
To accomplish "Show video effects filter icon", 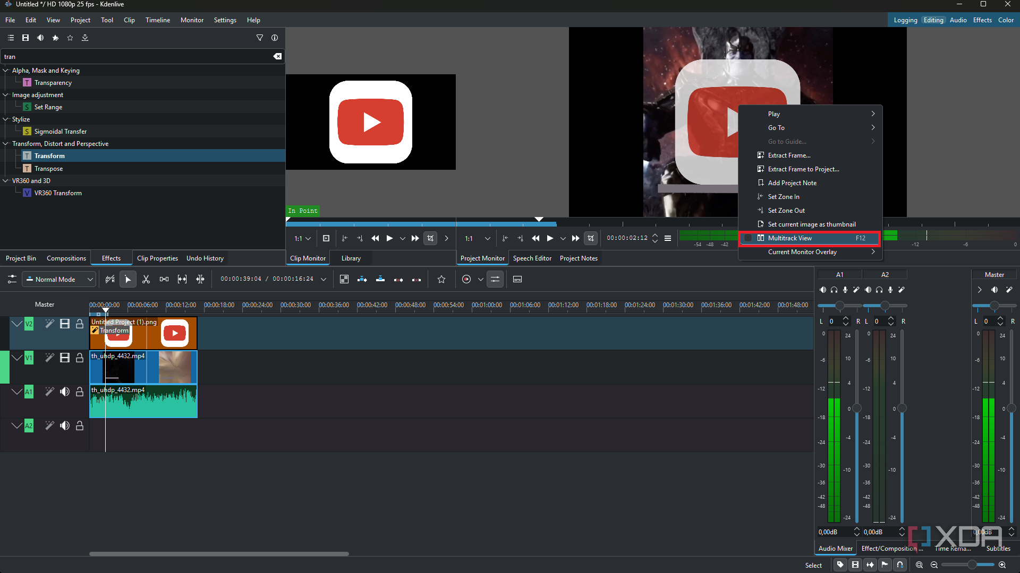I will 25,38.
